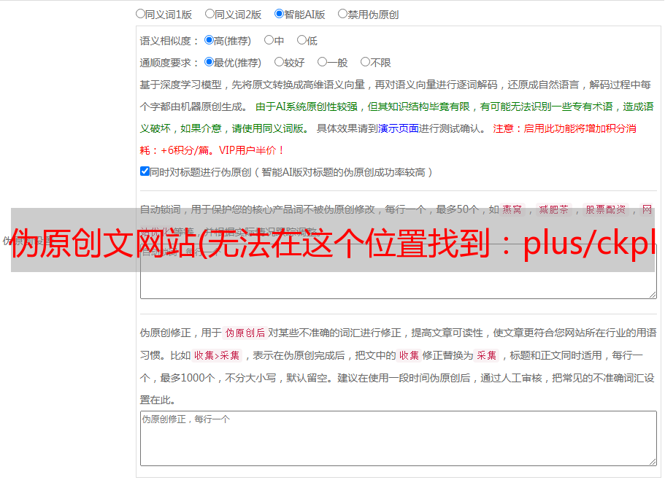Click the 自动锁词 textarea resize handle

(653, 295)
